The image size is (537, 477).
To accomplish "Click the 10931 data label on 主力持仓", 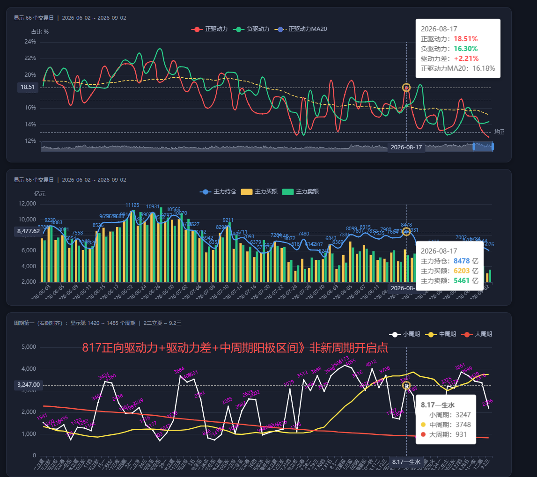I will click(153, 206).
